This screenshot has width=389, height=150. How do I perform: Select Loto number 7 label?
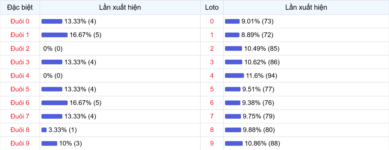pos(212,116)
